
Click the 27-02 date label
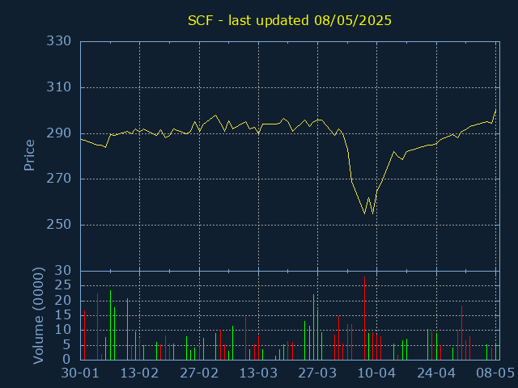pos(199,373)
